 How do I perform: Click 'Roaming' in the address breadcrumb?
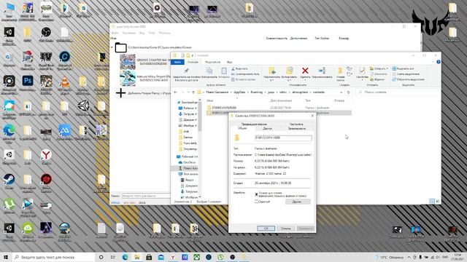(256, 92)
